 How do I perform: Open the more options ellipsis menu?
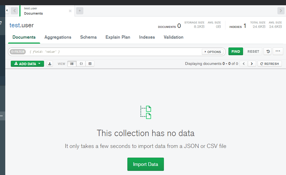278,51
